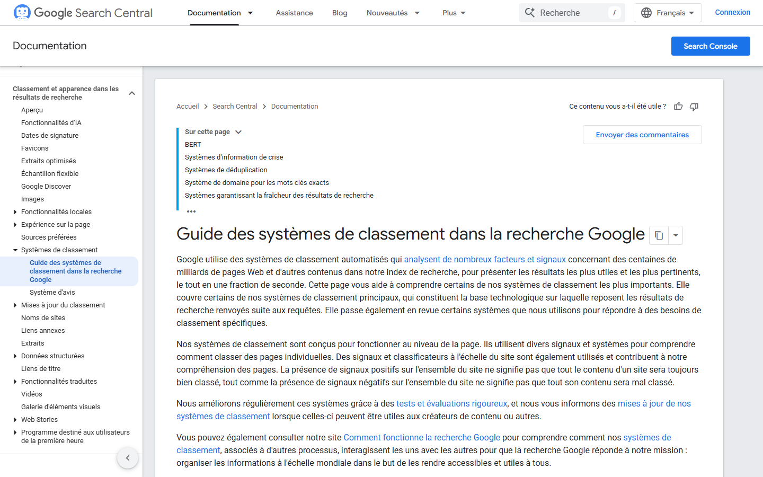
Task: Click the Google Search Central logo
Action: pos(83,13)
